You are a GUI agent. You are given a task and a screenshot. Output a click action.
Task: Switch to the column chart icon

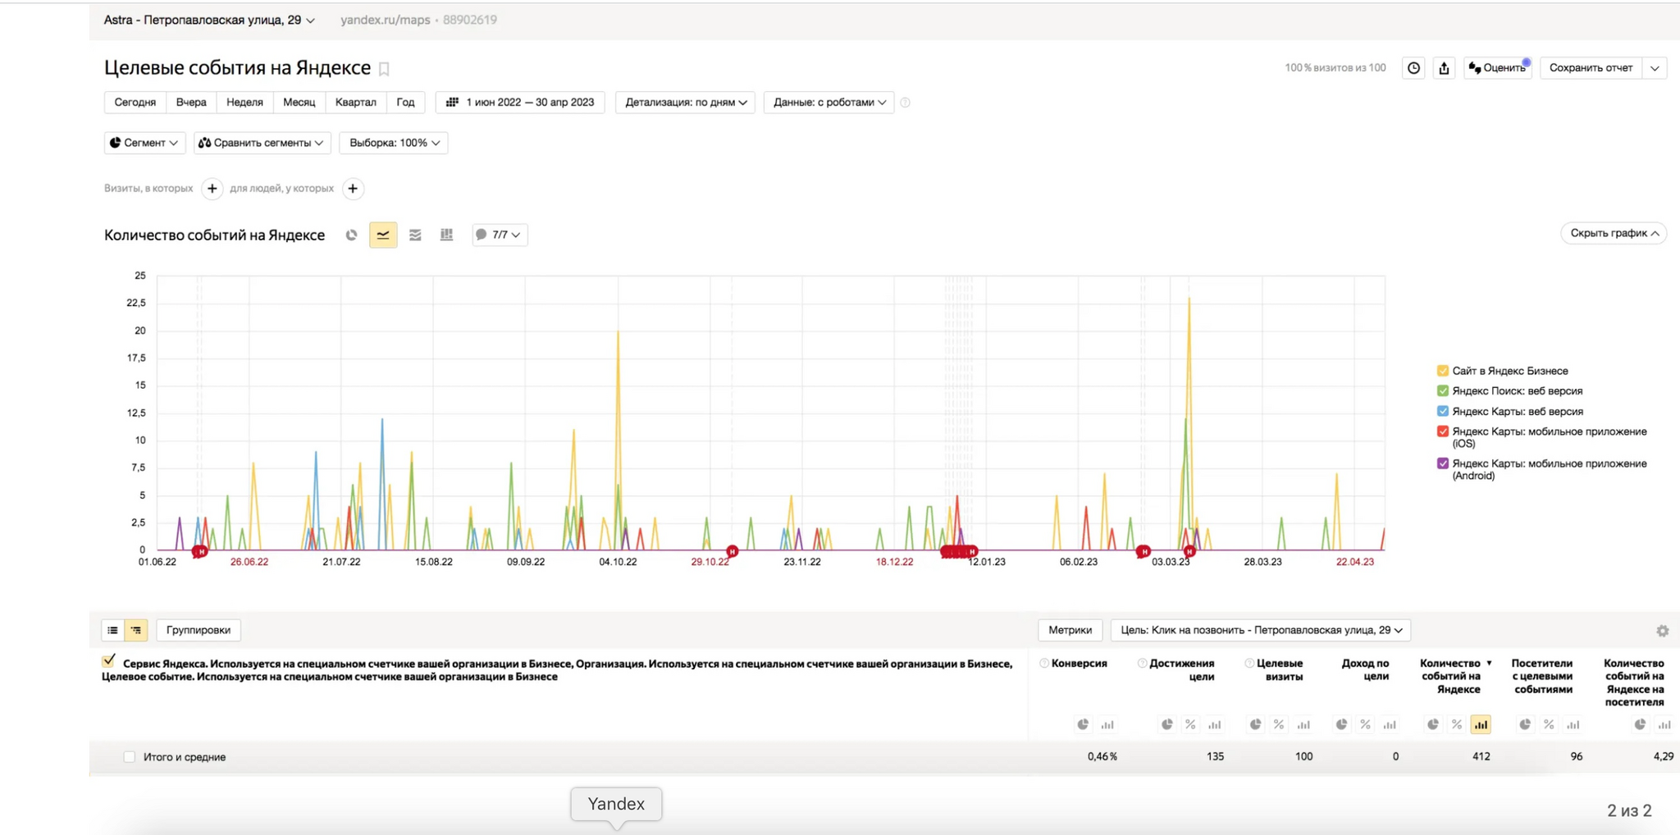coord(446,235)
